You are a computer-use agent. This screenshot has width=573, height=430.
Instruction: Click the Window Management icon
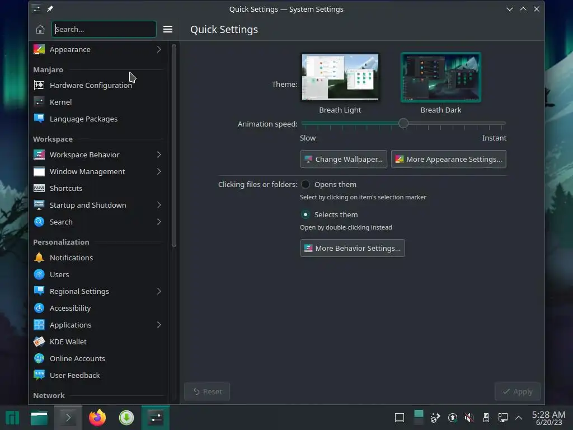[39, 171]
